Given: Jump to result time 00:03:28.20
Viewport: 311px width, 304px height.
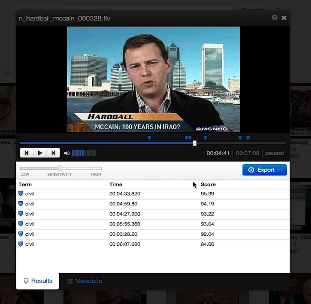Looking at the screenshot, I should click(x=123, y=234).
